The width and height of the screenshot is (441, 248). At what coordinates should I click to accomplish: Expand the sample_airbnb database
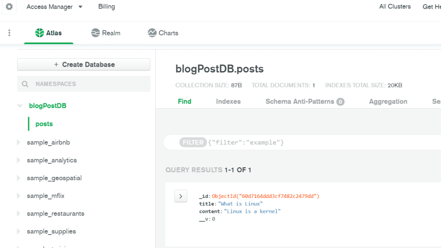point(19,142)
